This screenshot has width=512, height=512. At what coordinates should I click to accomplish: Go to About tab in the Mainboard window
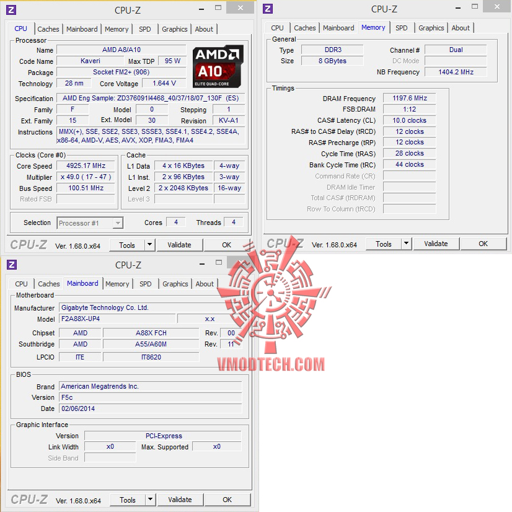click(205, 284)
